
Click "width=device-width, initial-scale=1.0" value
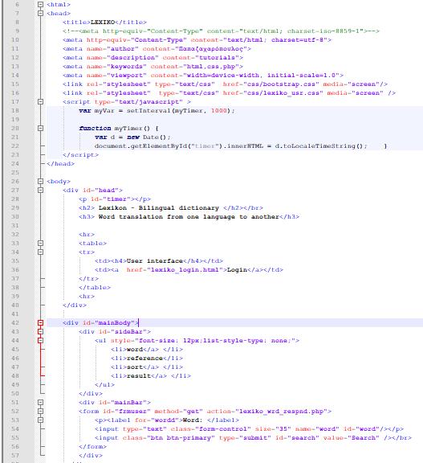(261, 76)
